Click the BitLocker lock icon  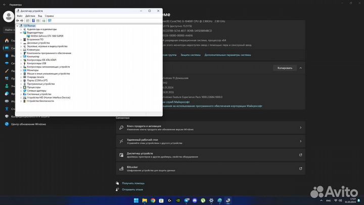pyautogui.click(x=121, y=168)
